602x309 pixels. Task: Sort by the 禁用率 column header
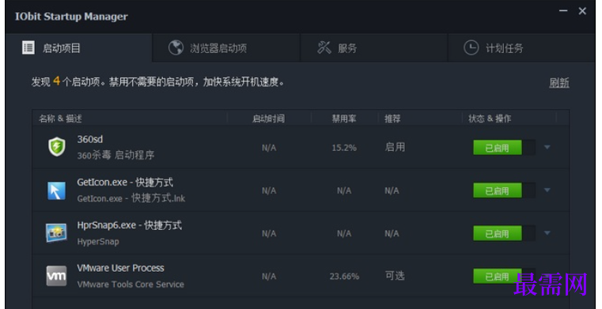coord(344,119)
